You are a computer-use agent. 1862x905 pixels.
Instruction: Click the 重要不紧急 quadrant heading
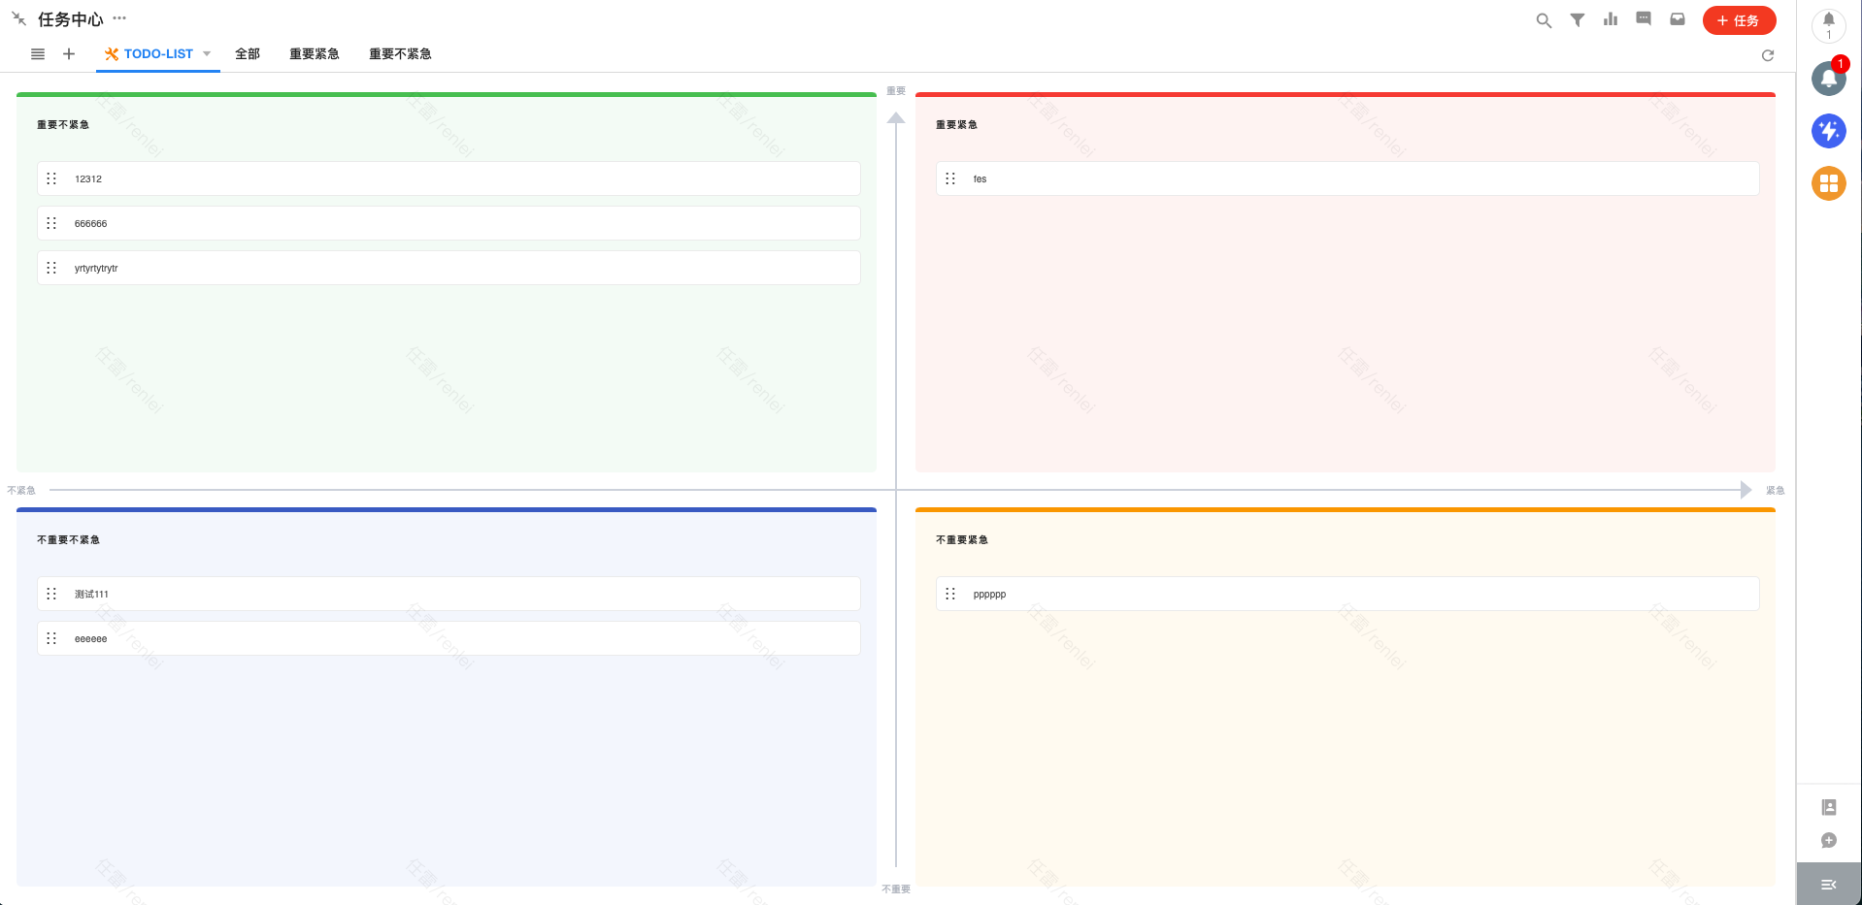(x=63, y=125)
